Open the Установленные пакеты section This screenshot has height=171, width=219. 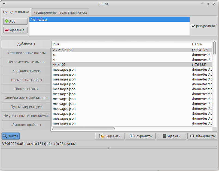26,53
